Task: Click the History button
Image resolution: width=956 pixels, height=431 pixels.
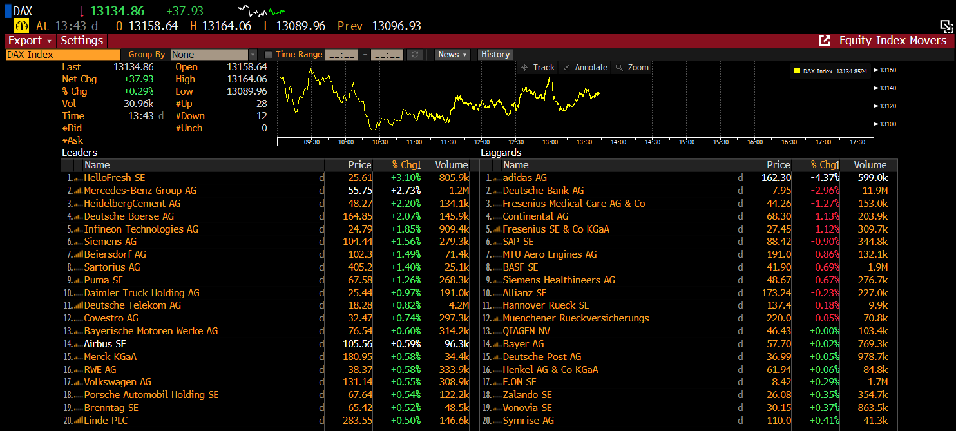Action: click(495, 55)
